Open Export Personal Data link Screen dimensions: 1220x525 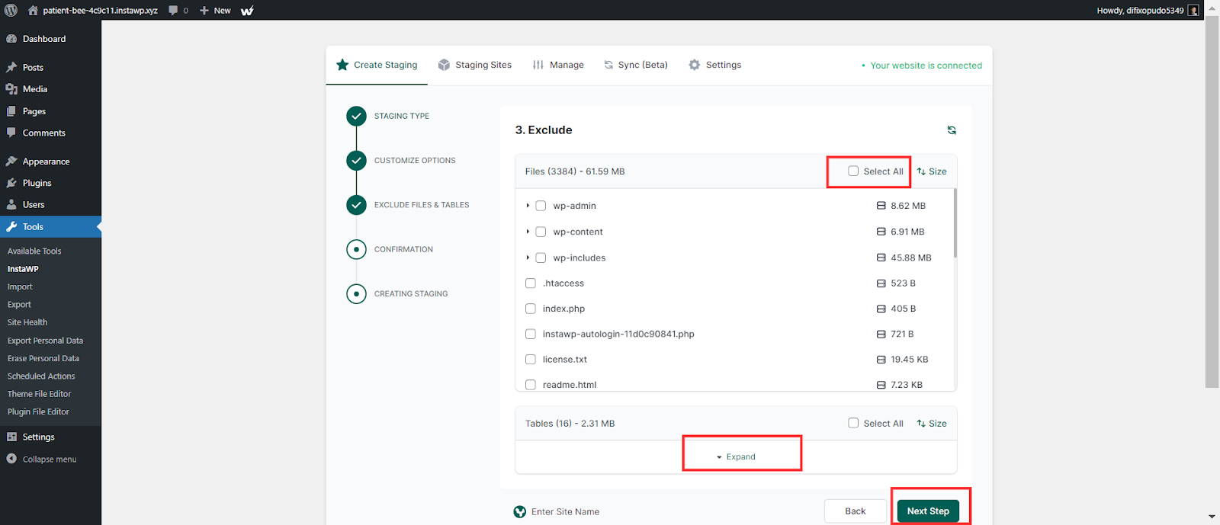[x=45, y=341]
